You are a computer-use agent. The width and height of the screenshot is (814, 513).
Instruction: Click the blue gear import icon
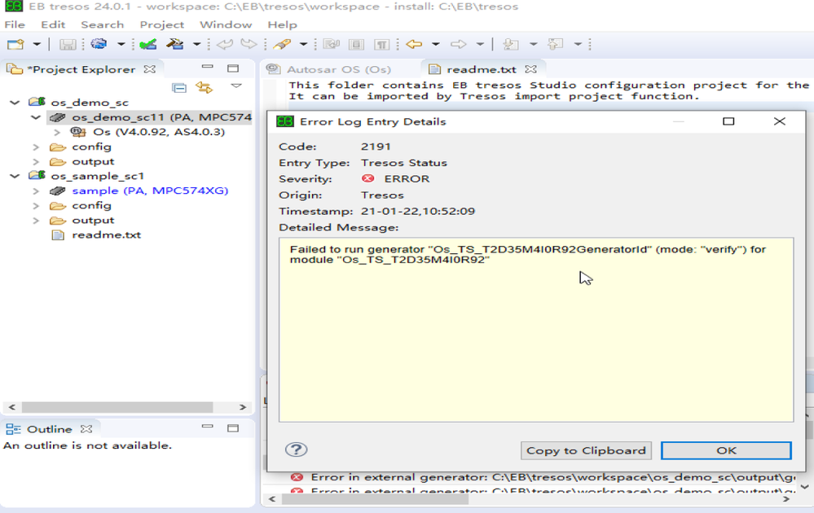(x=98, y=45)
